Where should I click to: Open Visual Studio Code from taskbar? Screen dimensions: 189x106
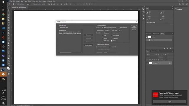point(3,28)
